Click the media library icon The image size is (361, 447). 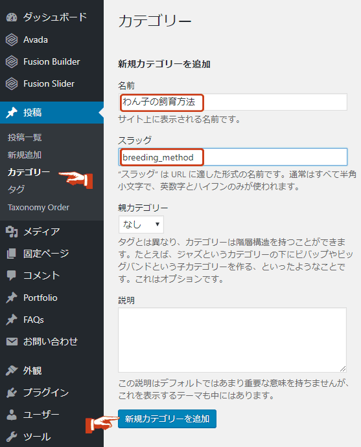click(x=12, y=232)
